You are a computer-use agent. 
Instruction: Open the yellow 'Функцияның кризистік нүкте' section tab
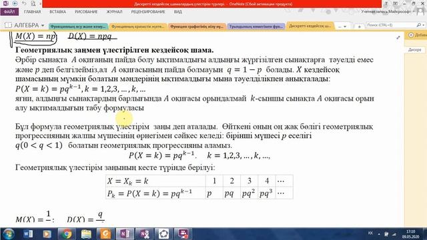[138, 27]
